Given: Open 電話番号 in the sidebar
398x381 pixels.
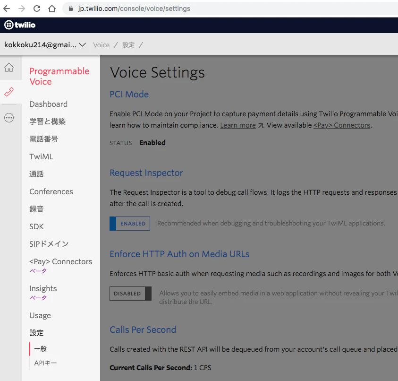Looking at the screenshot, I should coord(43,139).
